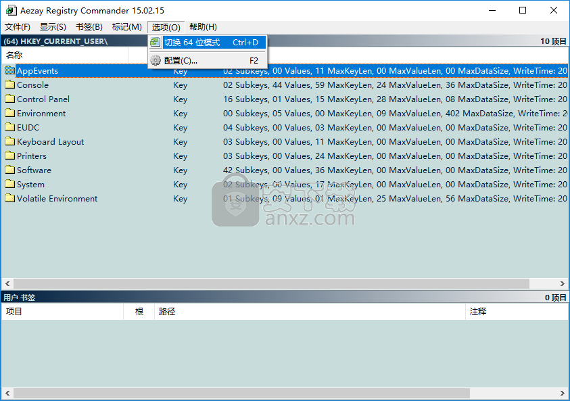
Task: Click the bookmark panel right scroll arrow
Action: (562, 393)
